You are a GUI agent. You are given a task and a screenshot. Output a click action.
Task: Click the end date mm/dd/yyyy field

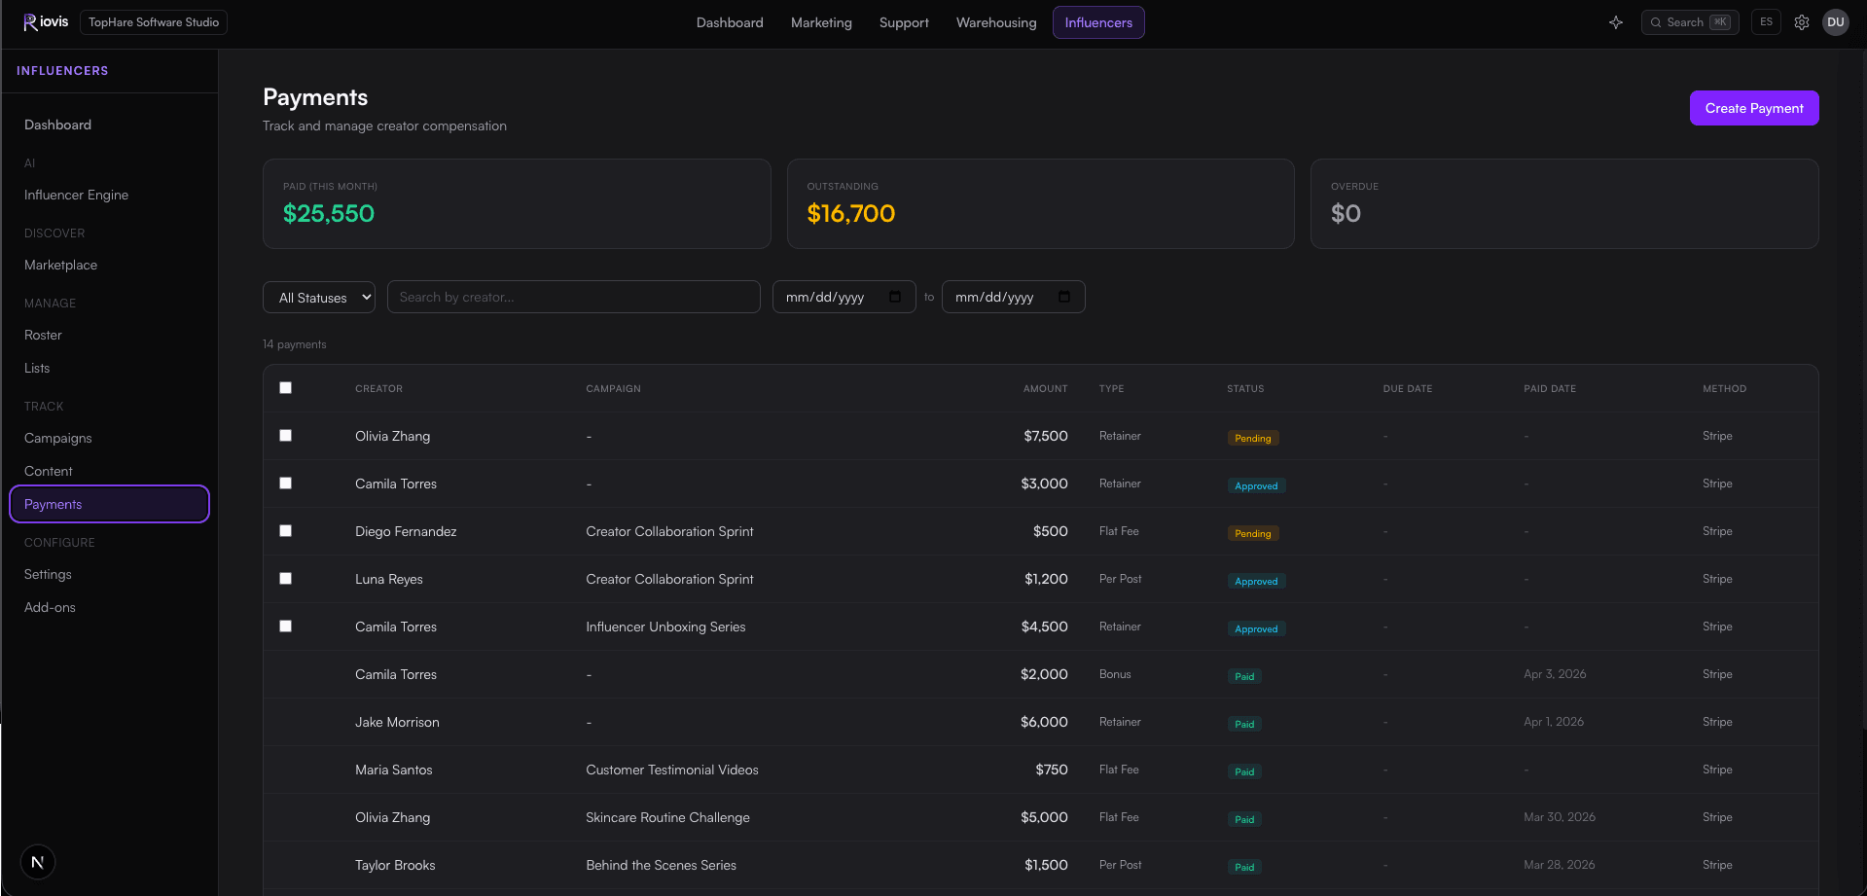tap(1013, 297)
